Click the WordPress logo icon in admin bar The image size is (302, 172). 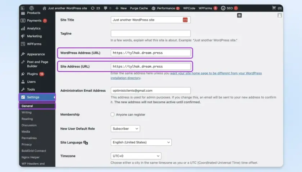(x=32, y=8)
